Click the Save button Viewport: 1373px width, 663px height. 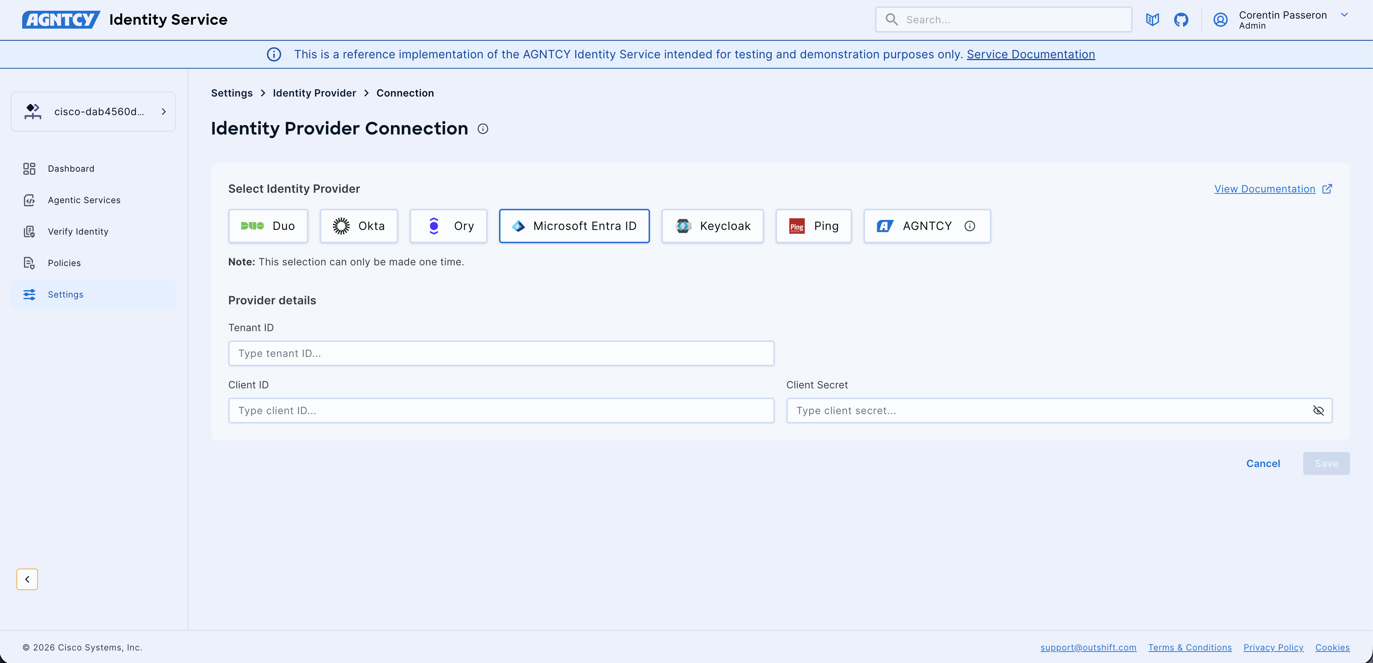tap(1326, 464)
